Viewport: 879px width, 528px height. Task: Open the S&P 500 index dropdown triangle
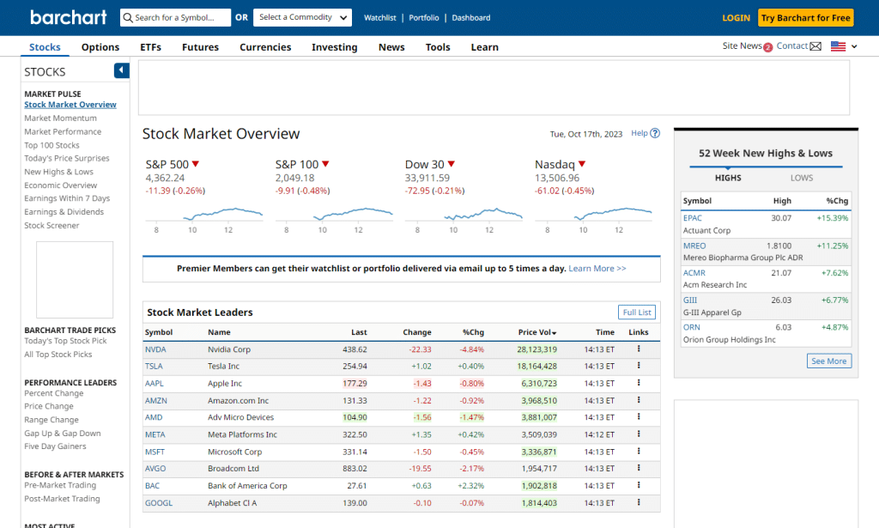pyautogui.click(x=197, y=163)
